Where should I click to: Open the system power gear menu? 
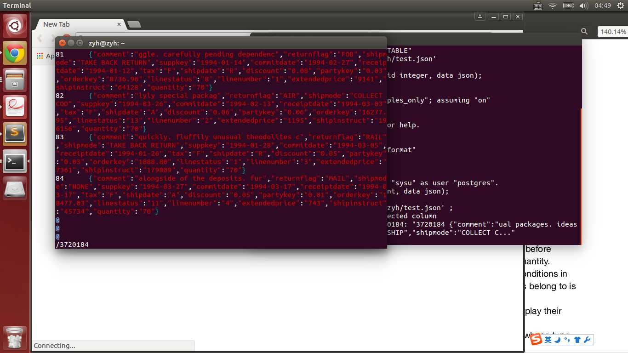(620, 6)
